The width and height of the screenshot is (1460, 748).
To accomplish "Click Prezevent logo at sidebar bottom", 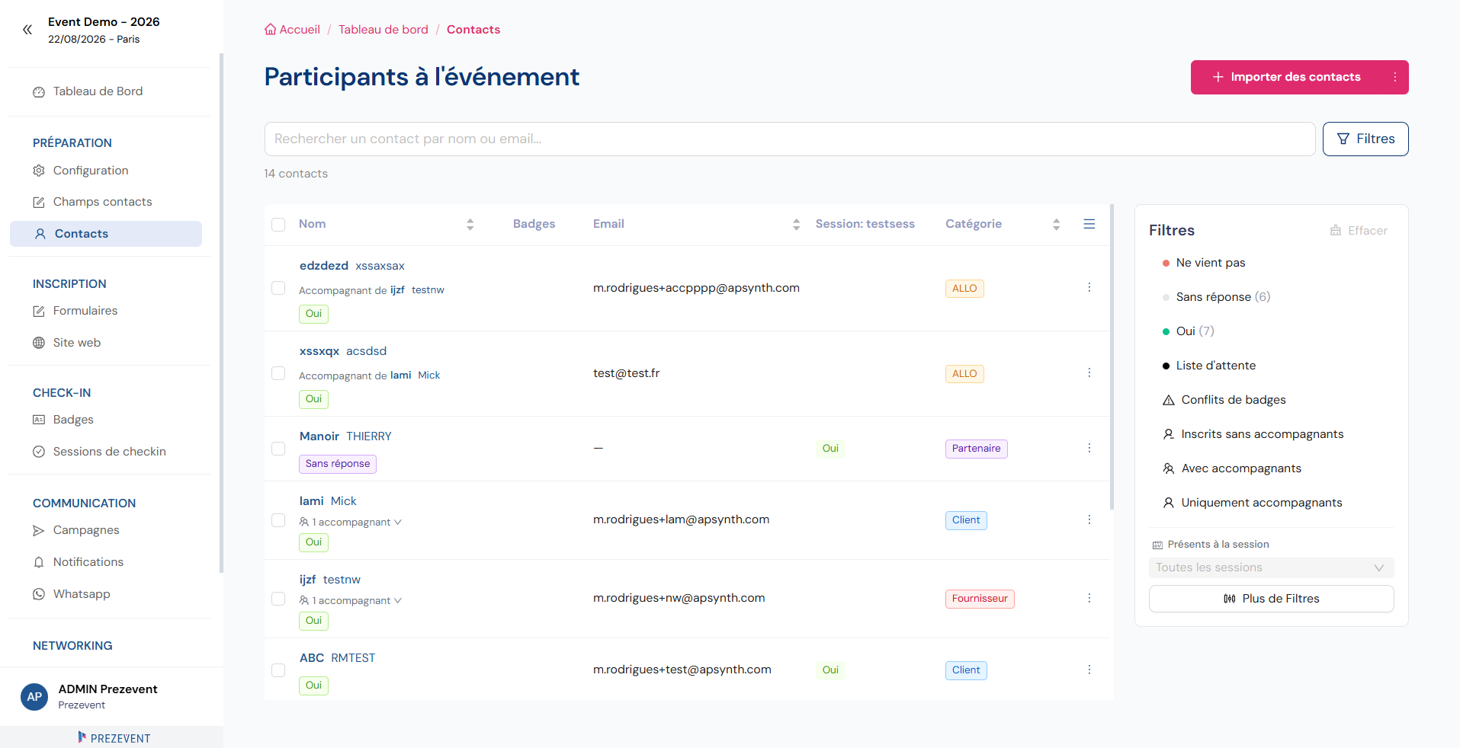I will 114,738.
